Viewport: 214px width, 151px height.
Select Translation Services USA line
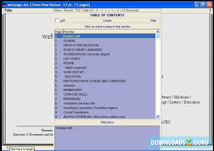tap(105, 103)
